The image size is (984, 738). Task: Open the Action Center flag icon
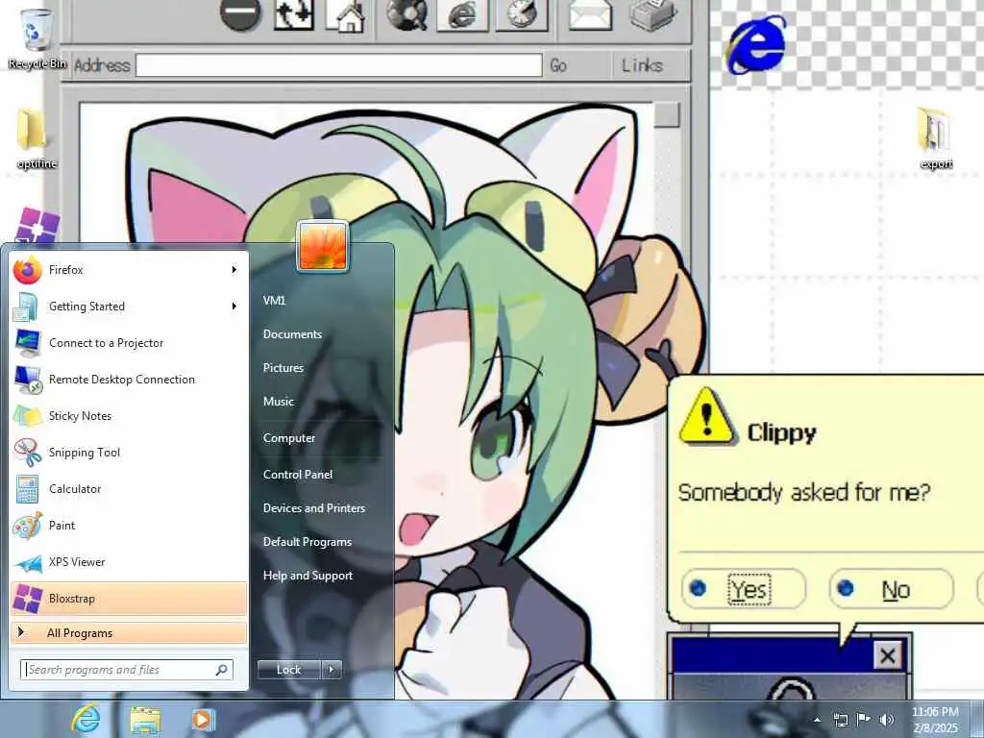pyautogui.click(x=864, y=719)
